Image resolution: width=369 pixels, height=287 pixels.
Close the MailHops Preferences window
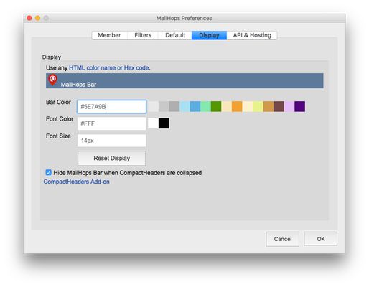click(29, 18)
